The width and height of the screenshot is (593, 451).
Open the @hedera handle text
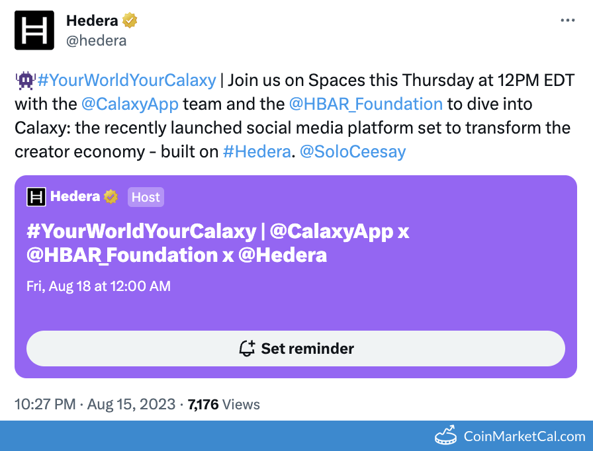pos(96,41)
